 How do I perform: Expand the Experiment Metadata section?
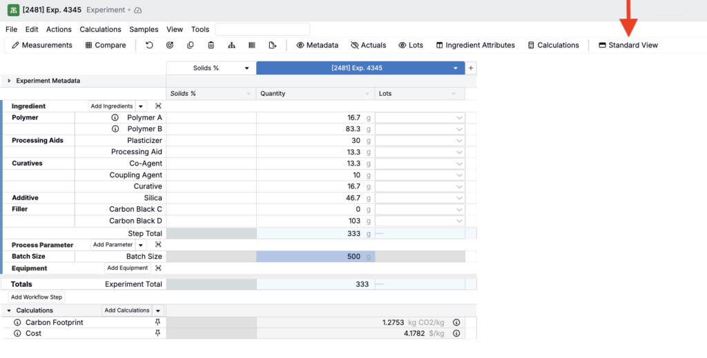click(x=9, y=81)
